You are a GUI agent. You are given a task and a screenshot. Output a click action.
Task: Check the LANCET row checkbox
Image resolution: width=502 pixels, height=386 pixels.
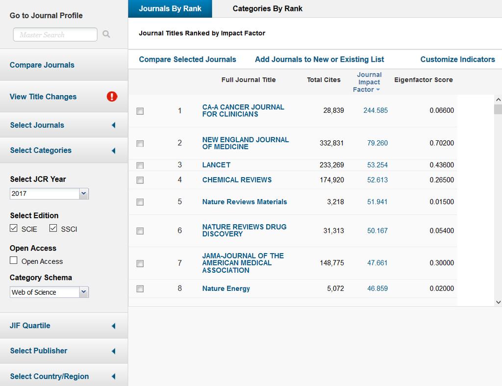coord(140,165)
